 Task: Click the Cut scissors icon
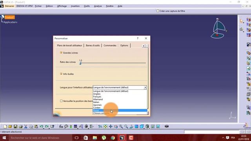coord(25,127)
